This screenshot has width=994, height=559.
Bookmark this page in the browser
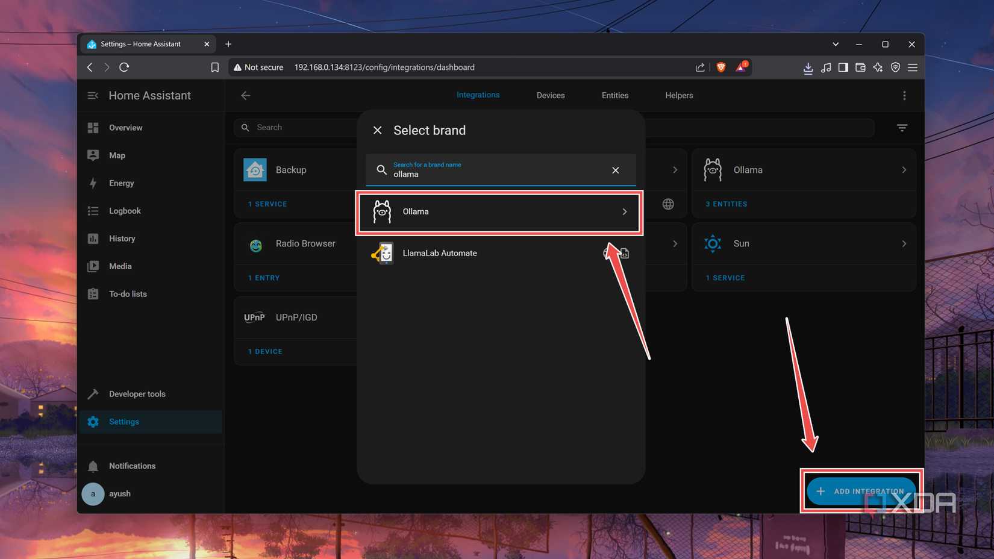(x=215, y=67)
